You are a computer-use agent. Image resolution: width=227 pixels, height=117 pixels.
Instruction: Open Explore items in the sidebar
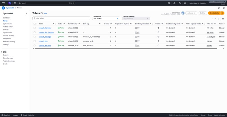tap(8, 24)
